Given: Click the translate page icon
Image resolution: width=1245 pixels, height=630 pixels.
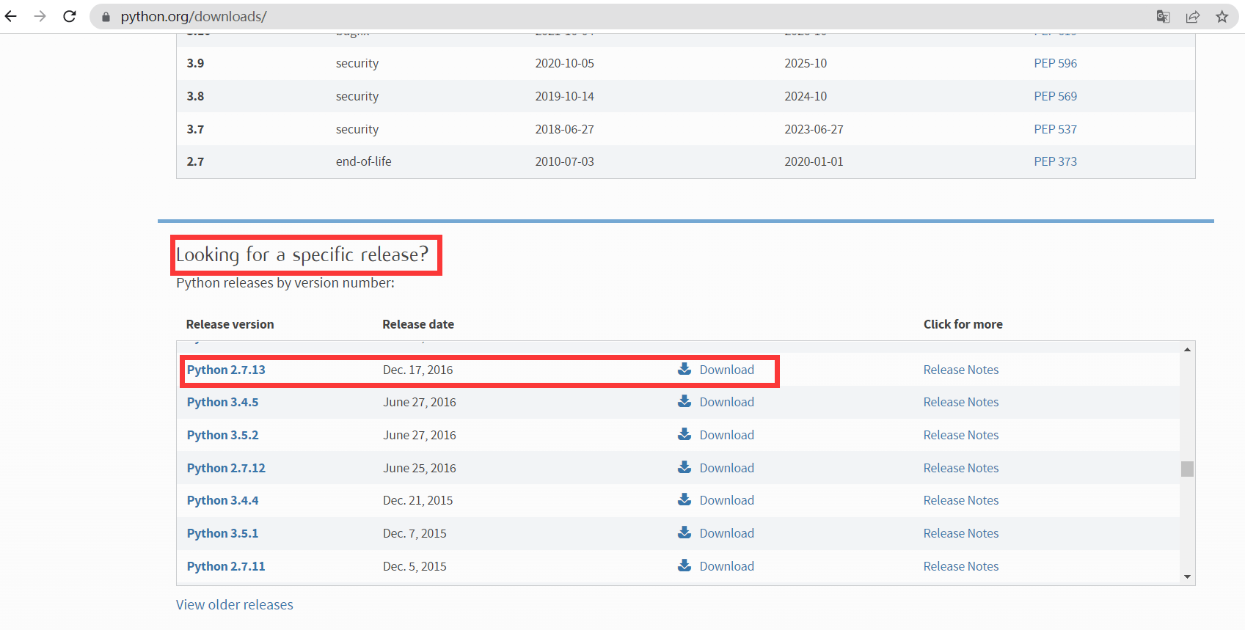Looking at the screenshot, I should [1163, 16].
